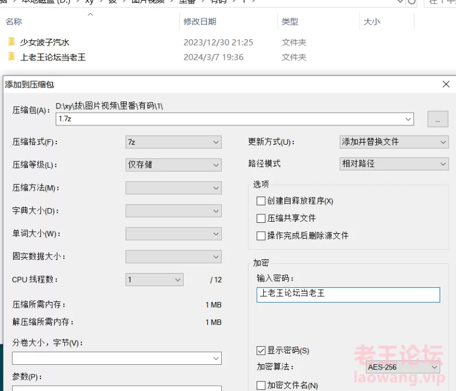Click the path text D:\xy\拔\图片视频\里番\有码\1\

point(109,106)
